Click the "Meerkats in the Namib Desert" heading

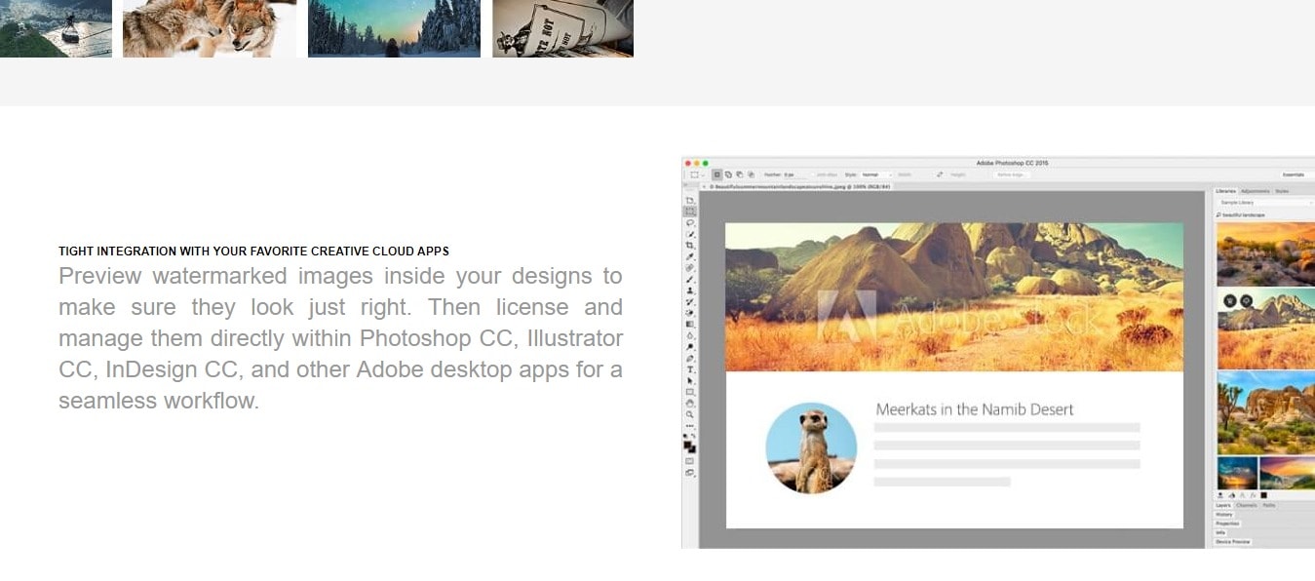click(975, 409)
